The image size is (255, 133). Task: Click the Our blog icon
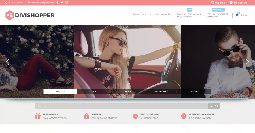click(212, 3)
